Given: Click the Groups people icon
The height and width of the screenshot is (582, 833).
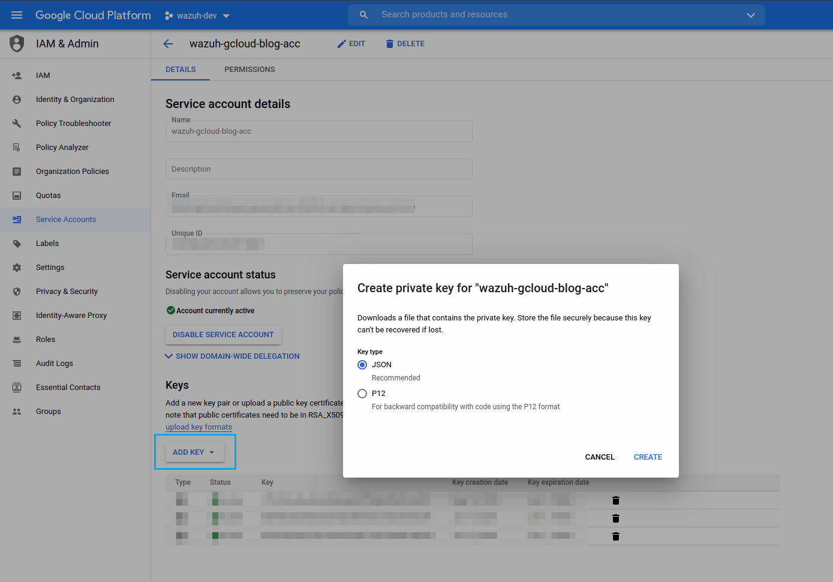Looking at the screenshot, I should tap(17, 412).
